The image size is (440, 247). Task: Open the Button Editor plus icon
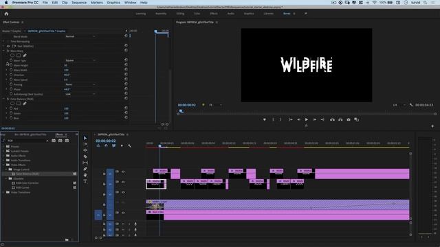(x=432, y=126)
